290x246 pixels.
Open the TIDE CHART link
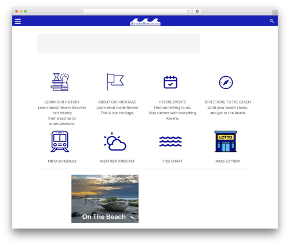click(172, 161)
